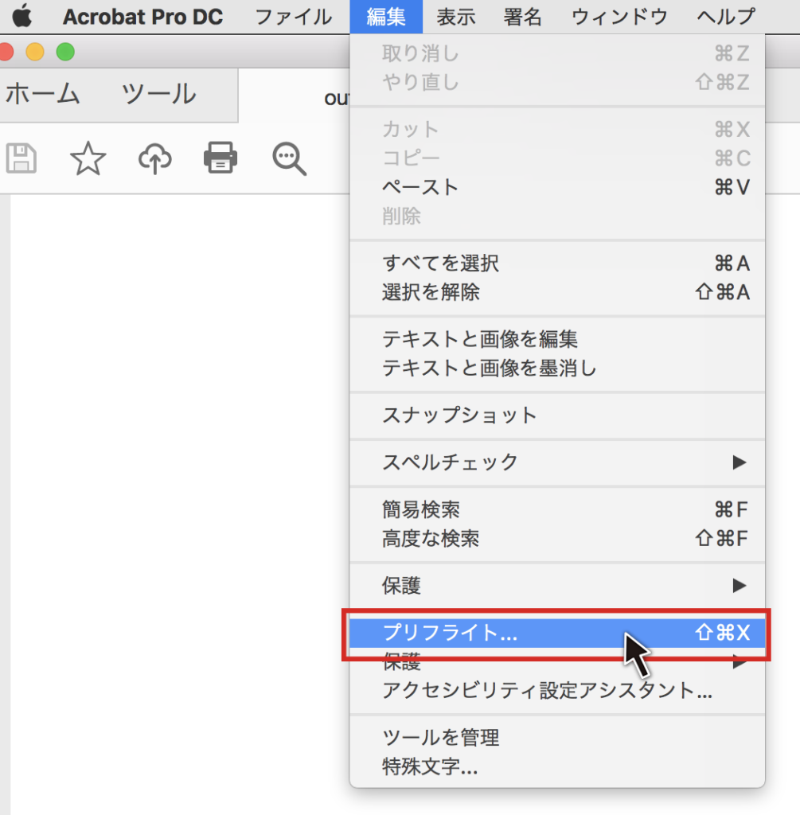The image size is (800, 815).
Task: Choose 簡易検索 menu item
Action: click(557, 509)
